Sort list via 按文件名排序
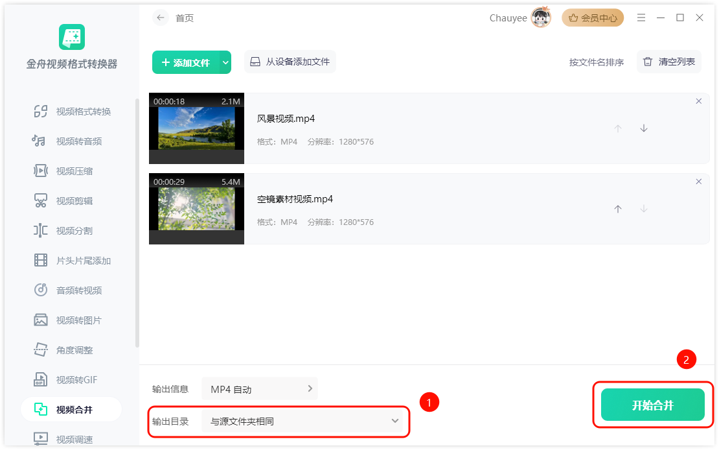 (596, 62)
